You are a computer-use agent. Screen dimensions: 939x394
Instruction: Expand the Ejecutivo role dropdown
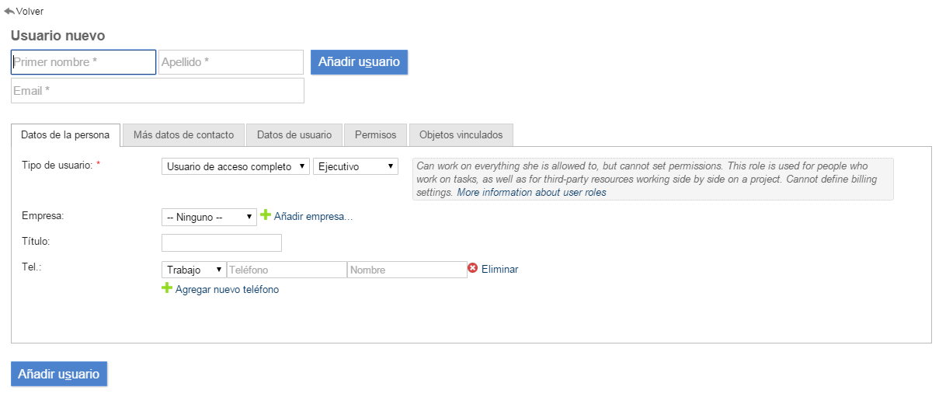point(355,166)
